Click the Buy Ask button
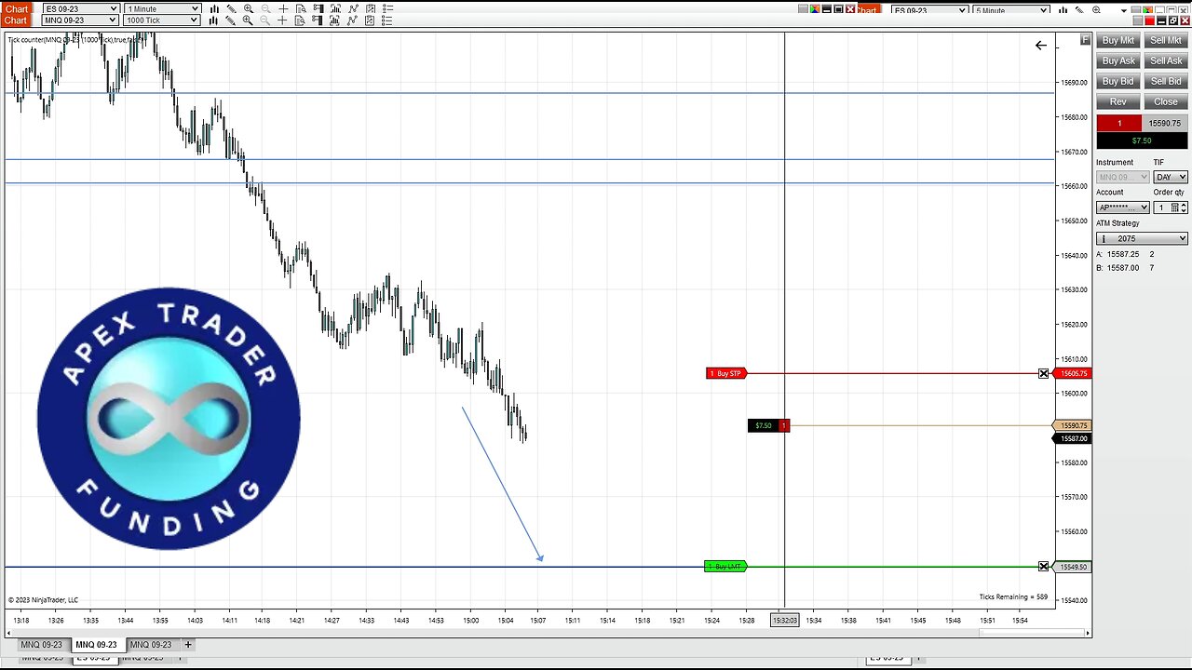 click(x=1118, y=60)
